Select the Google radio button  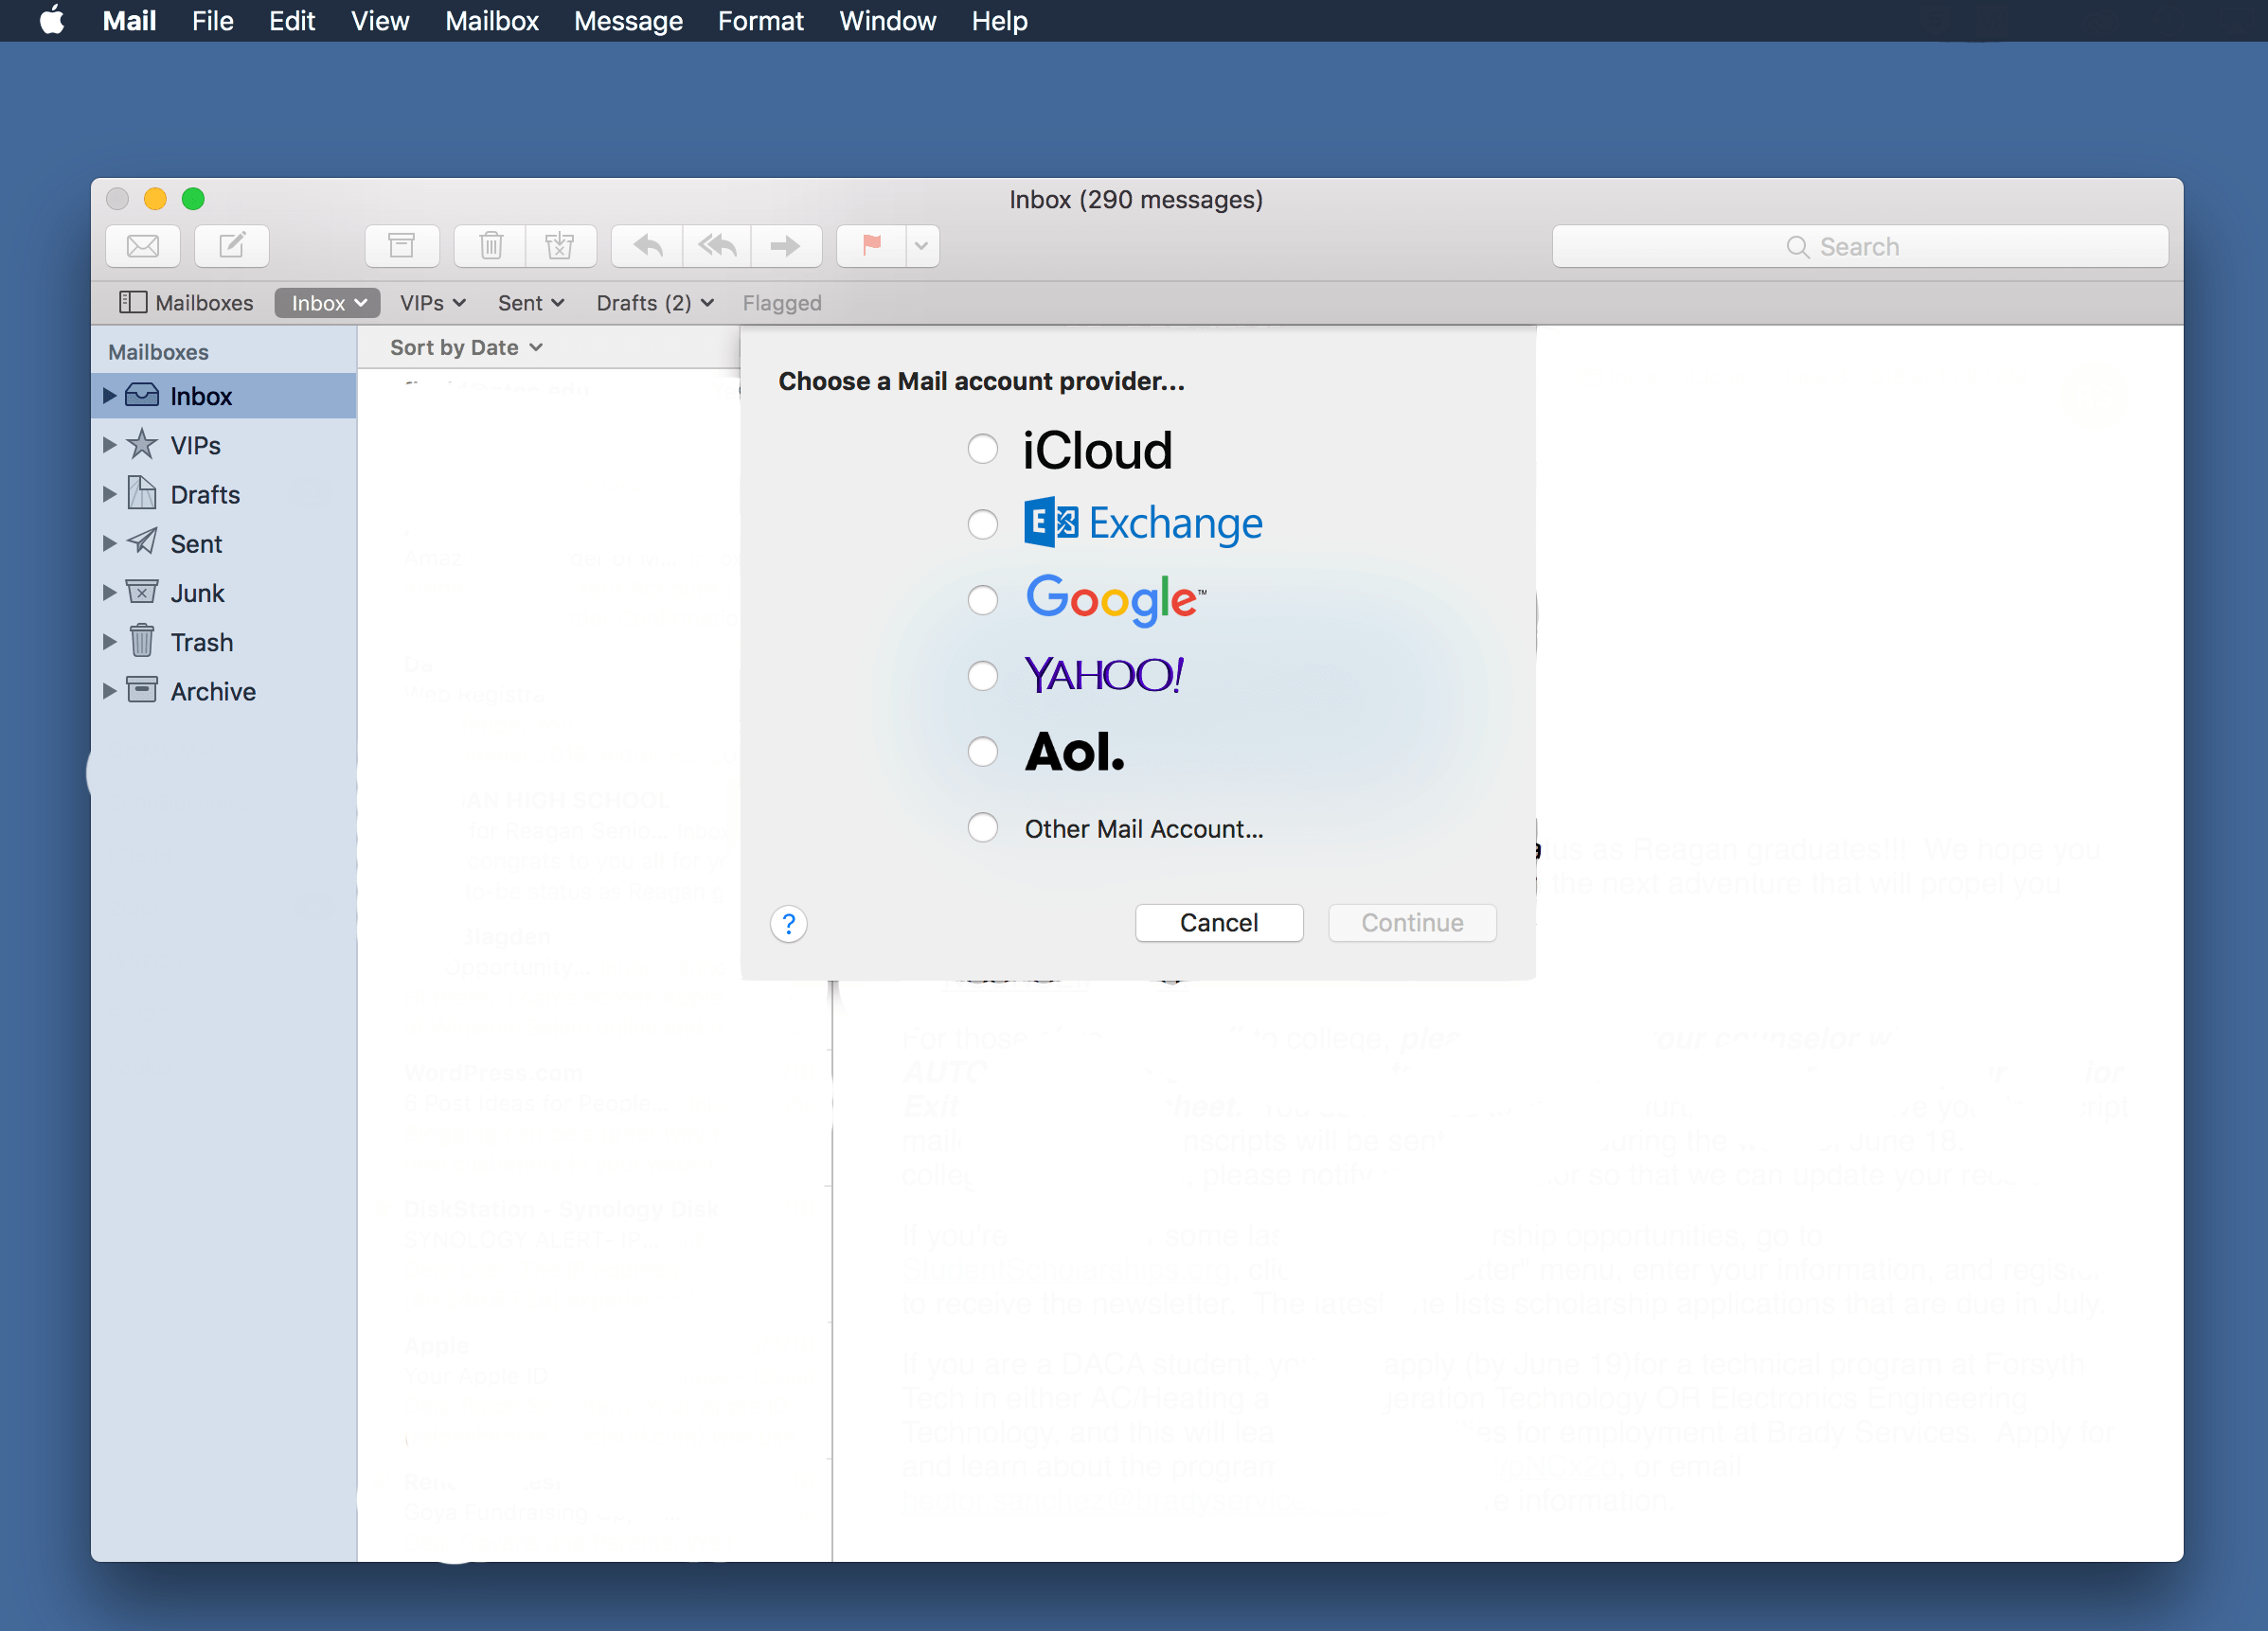point(983,599)
